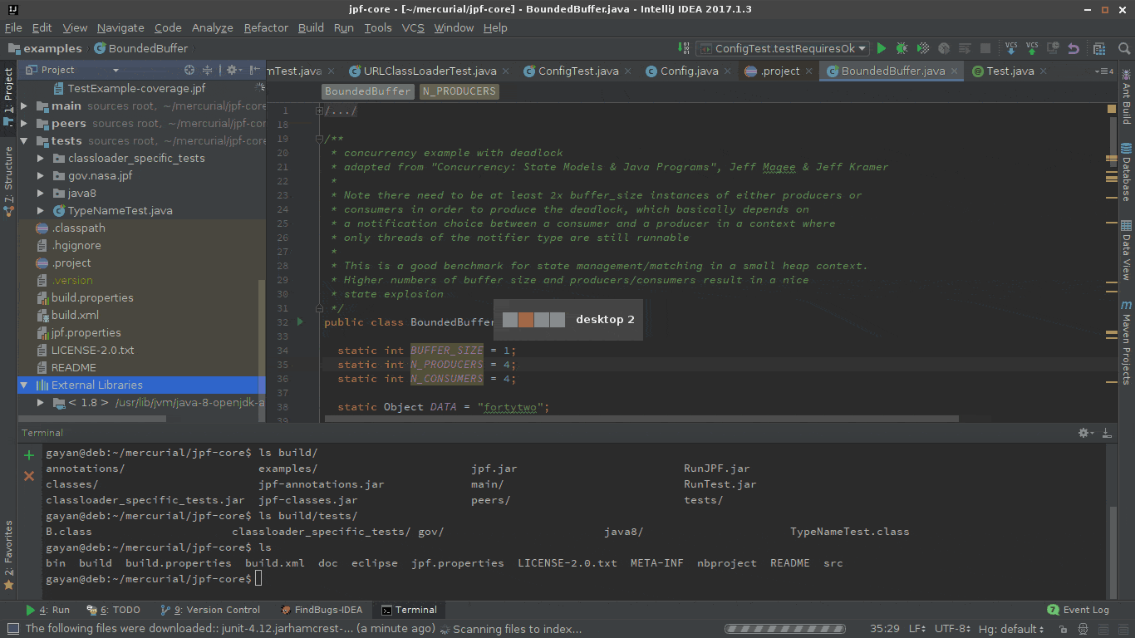Close the BoundedBuffer.java tab
The height and width of the screenshot is (638, 1135).
pyautogui.click(x=955, y=71)
